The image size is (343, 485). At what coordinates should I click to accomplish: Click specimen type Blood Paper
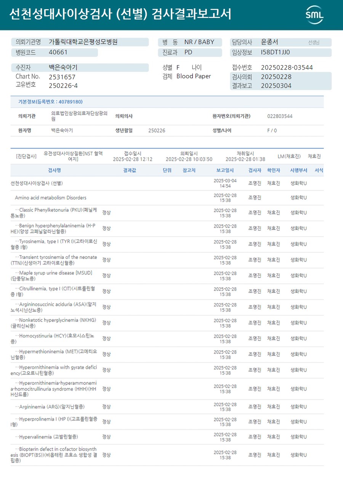click(x=194, y=76)
